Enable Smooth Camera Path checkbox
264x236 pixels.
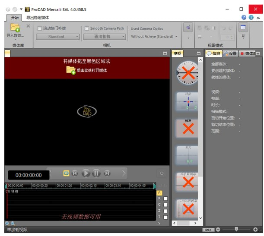[86, 28]
